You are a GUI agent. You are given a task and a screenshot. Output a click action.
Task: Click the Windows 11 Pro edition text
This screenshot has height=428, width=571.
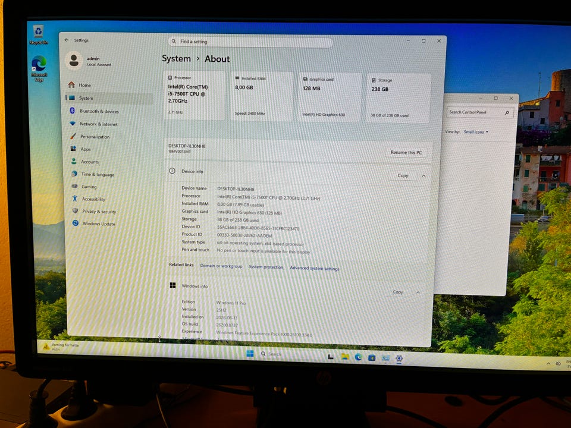(x=231, y=303)
